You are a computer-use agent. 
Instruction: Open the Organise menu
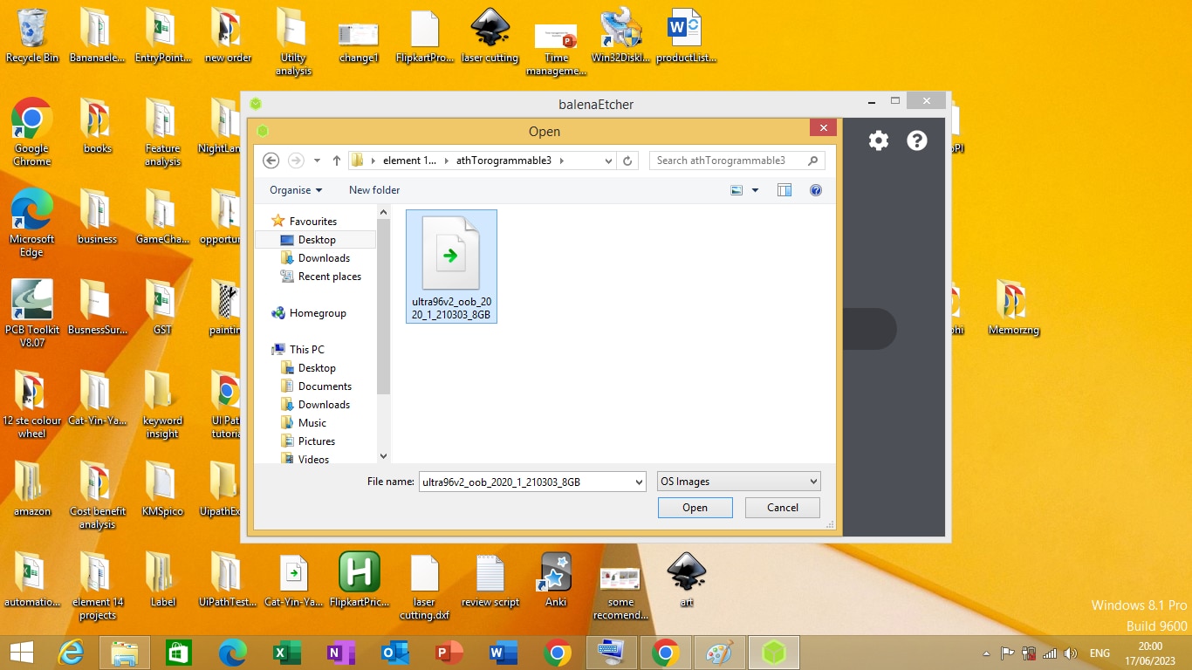click(x=296, y=190)
